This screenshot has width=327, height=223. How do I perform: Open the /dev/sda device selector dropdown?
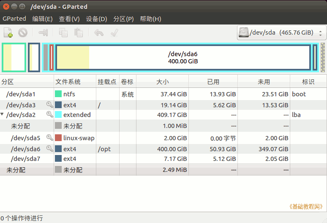tap(281, 33)
